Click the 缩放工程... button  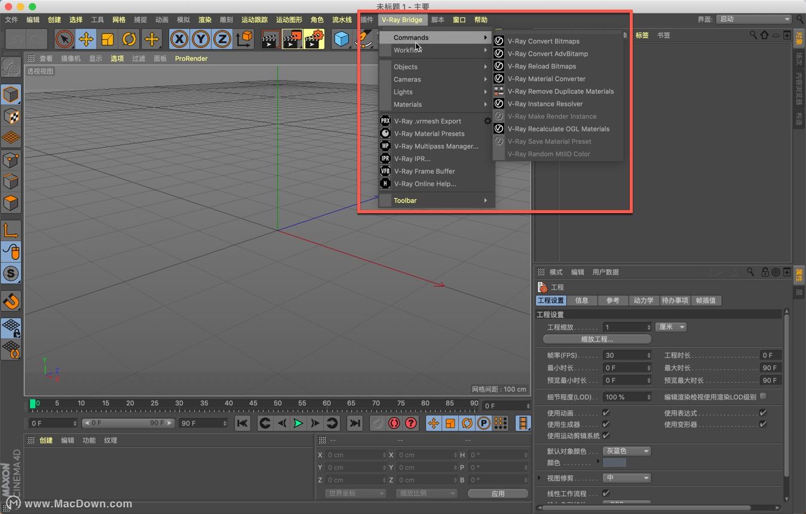[x=597, y=339]
